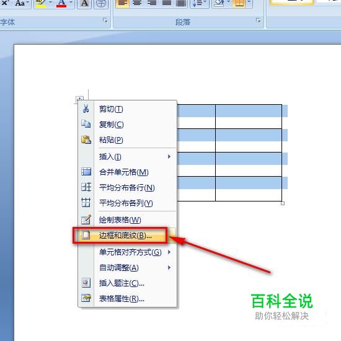
Task: Open 边框和底纹(B)... menu item
Action: (127, 236)
